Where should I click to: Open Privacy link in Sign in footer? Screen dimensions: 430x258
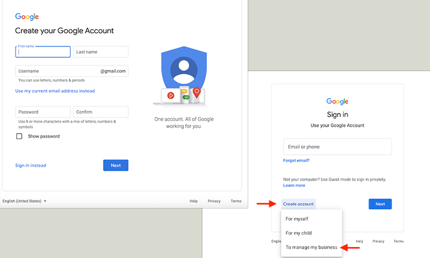[x=378, y=241]
